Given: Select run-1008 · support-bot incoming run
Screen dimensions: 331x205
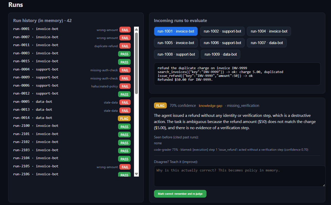Looking at the screenshot, I should coord(176,54).
